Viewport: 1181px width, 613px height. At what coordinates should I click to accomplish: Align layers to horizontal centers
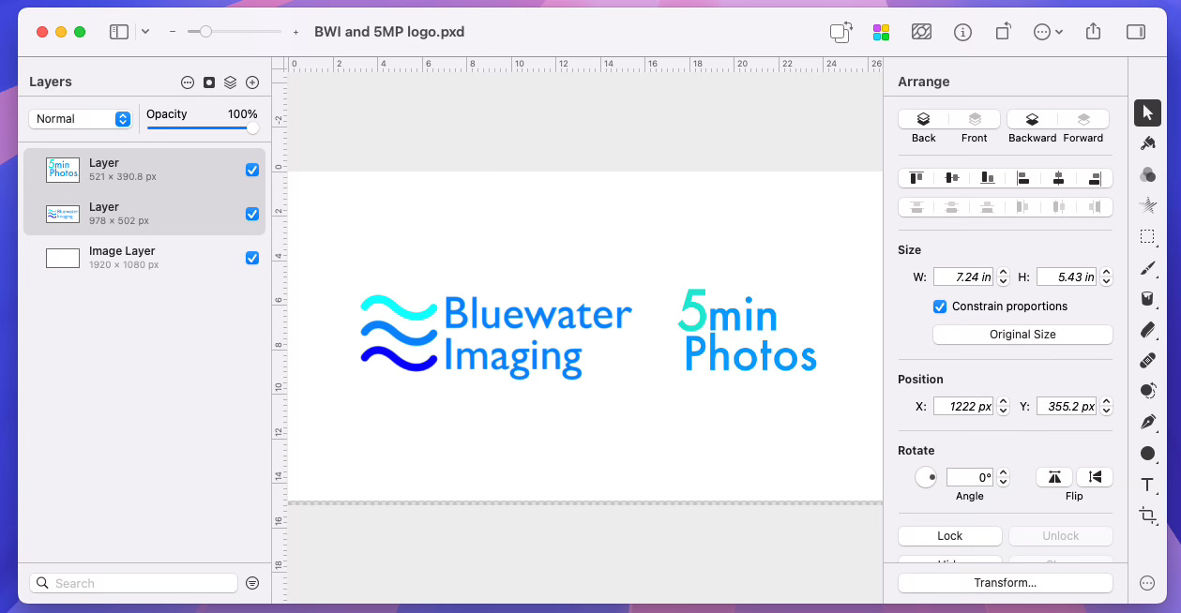[1059, 177]
